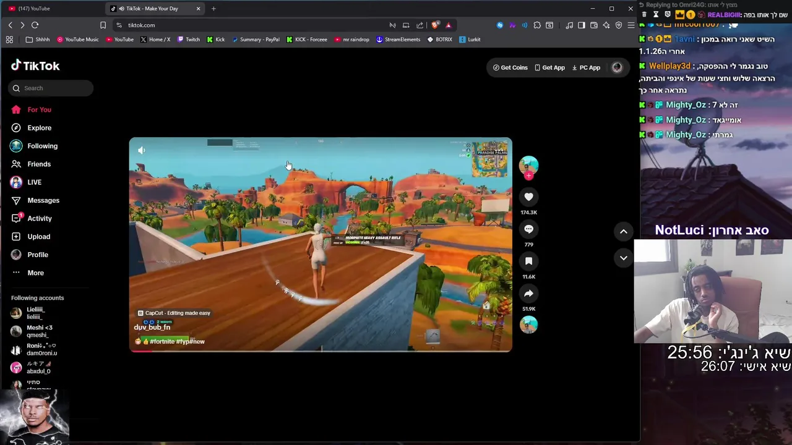Bookmark this page in the browser toolbar
The image size is (792, 445).
pyautogui.click(x=103, y=25)
